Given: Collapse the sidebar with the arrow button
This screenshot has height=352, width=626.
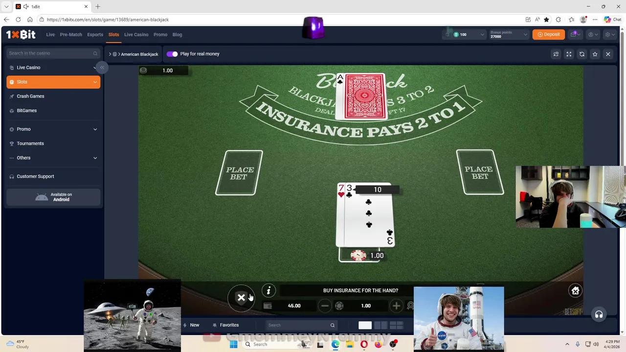Looking at the screenshot, I should coord(102,67).
